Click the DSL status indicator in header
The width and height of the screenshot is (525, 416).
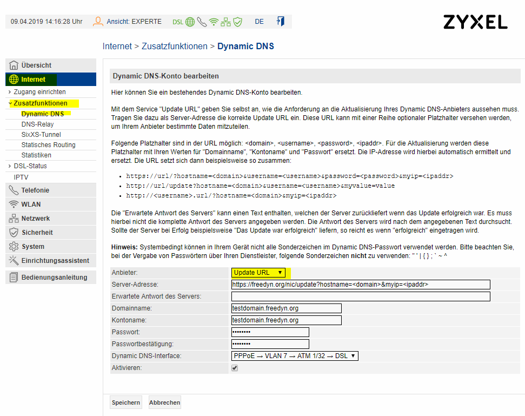click(178, 22)
